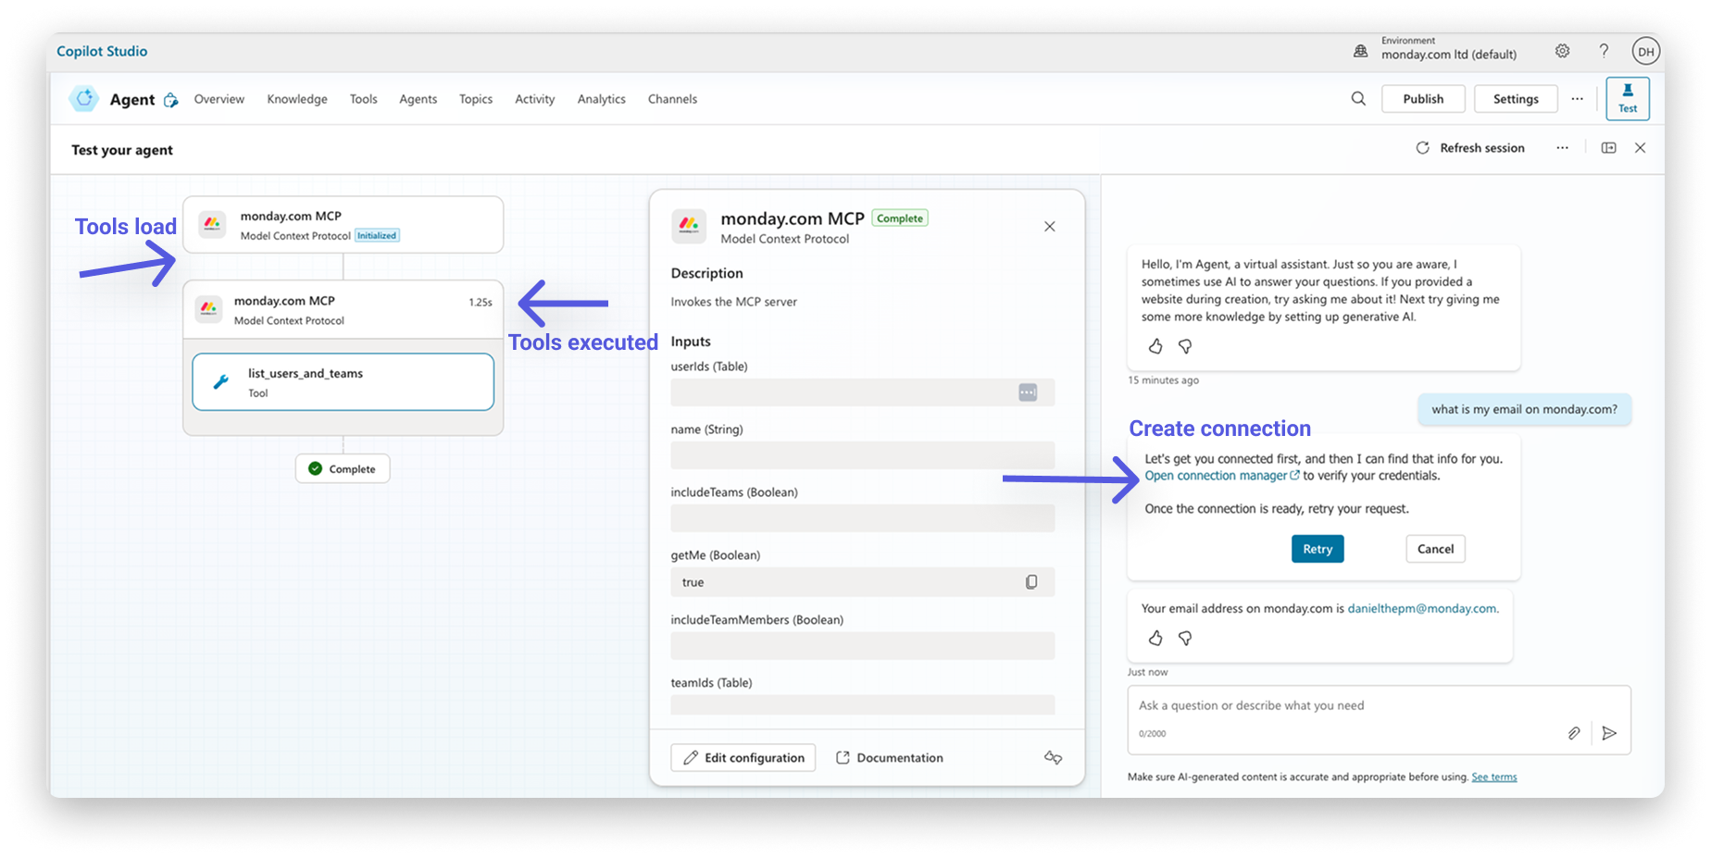Click the Publish button
Image resolution: width=1711 pixels, height=858 pixels.
[x=1423, y=99]
